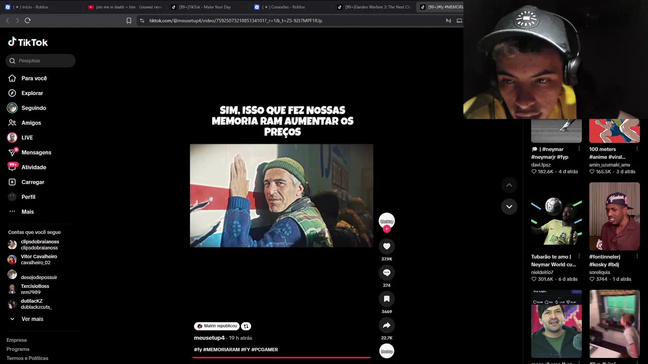Share the video with arrow icon

tap(387, 325)
